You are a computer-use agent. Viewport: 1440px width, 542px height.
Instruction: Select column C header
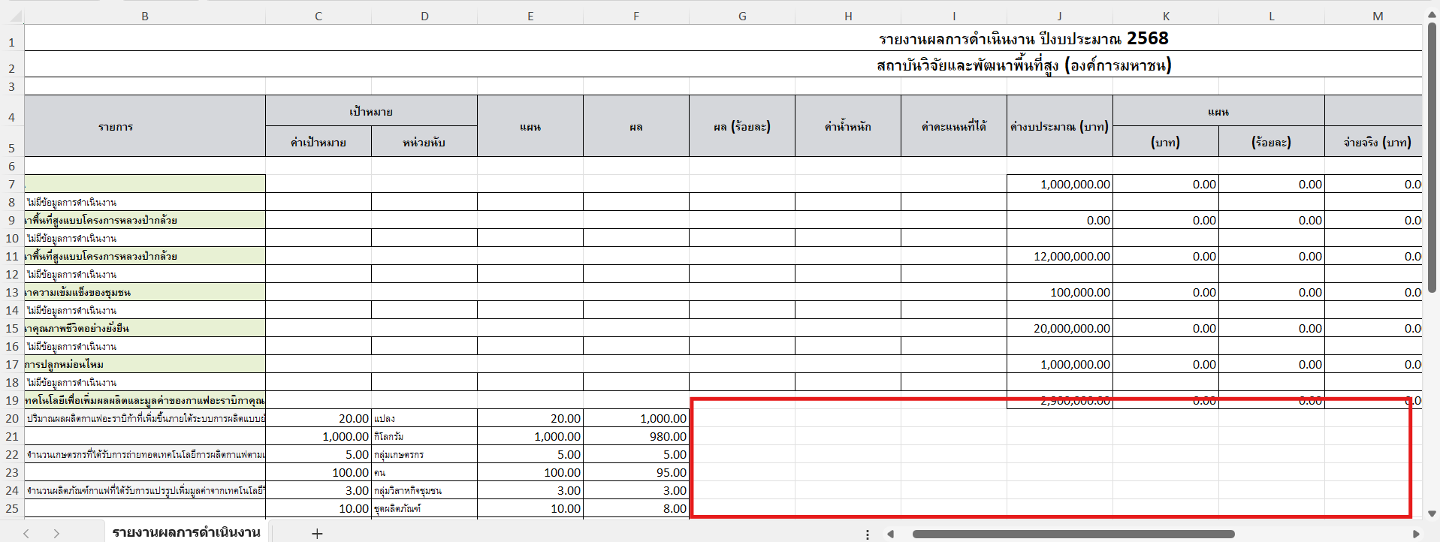(318, 16)
